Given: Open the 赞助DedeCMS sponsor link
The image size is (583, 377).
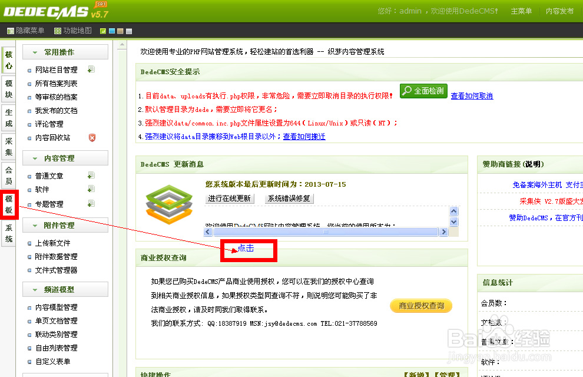Looking at the screenshot, I should [x=546, y=218].
